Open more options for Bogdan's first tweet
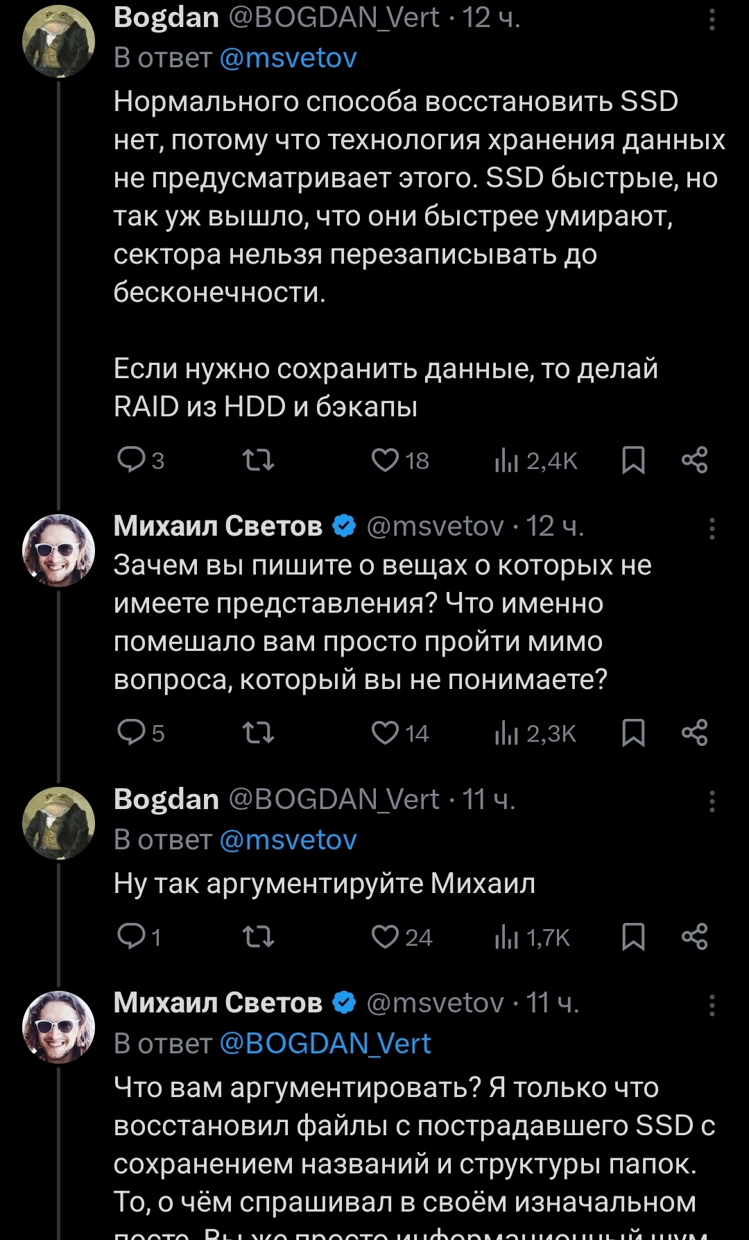The image size is (749, 1240). coord(712,19)
